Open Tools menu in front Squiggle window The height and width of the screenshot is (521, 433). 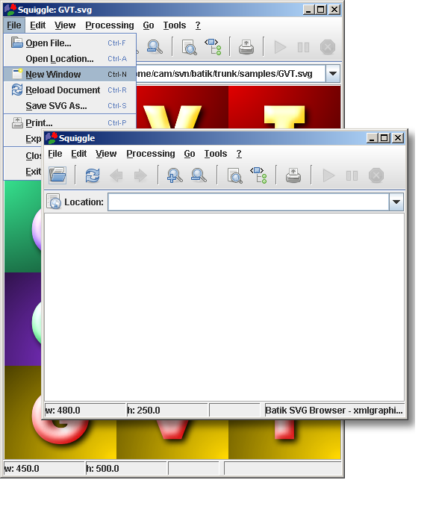[216, 154]
